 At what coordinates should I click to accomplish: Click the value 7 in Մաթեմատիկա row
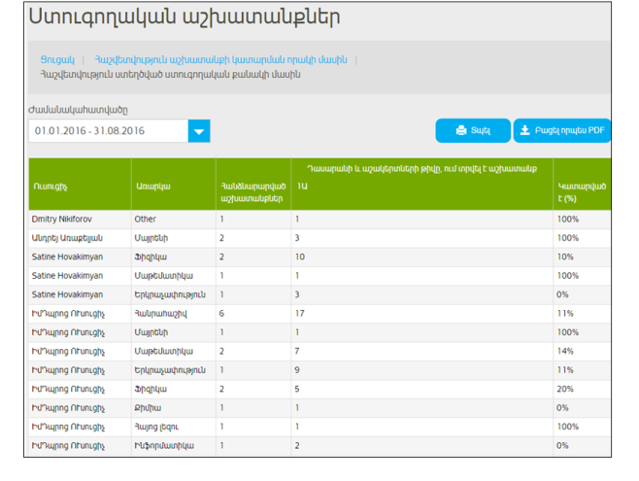297,352
